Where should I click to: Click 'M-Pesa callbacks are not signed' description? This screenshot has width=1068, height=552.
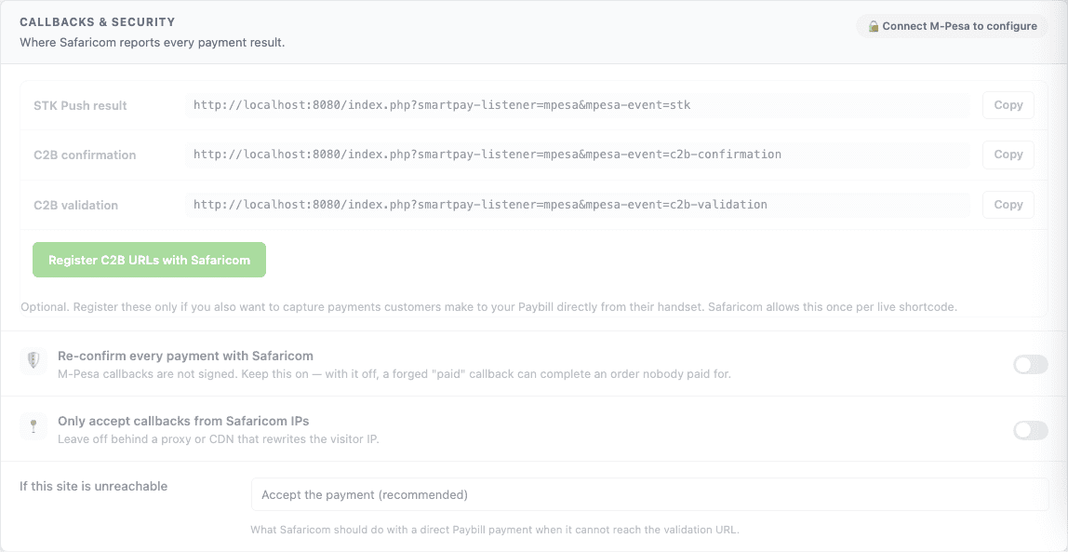(394, 374)
